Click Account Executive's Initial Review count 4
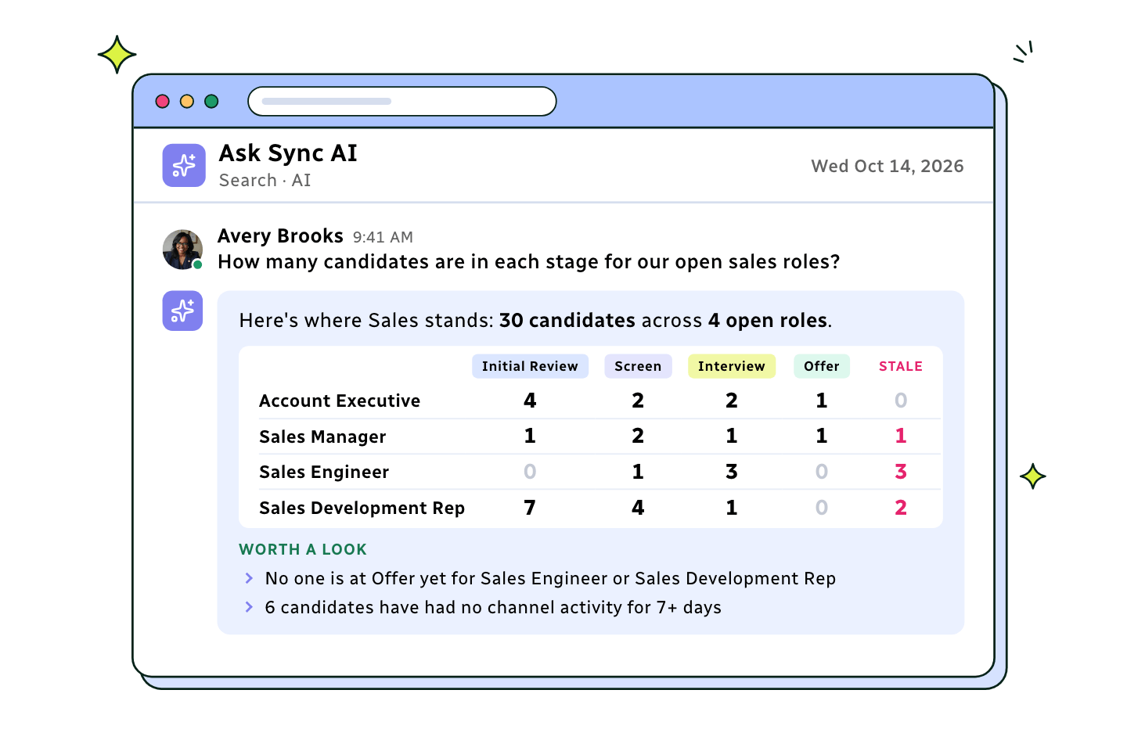This screenshot has height=751, width=1127. coord(530,401)
